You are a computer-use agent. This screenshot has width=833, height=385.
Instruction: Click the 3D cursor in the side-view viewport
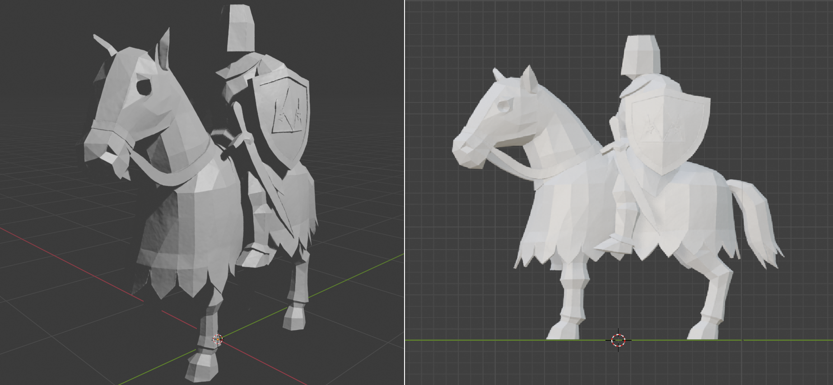(x=618, y=340)
